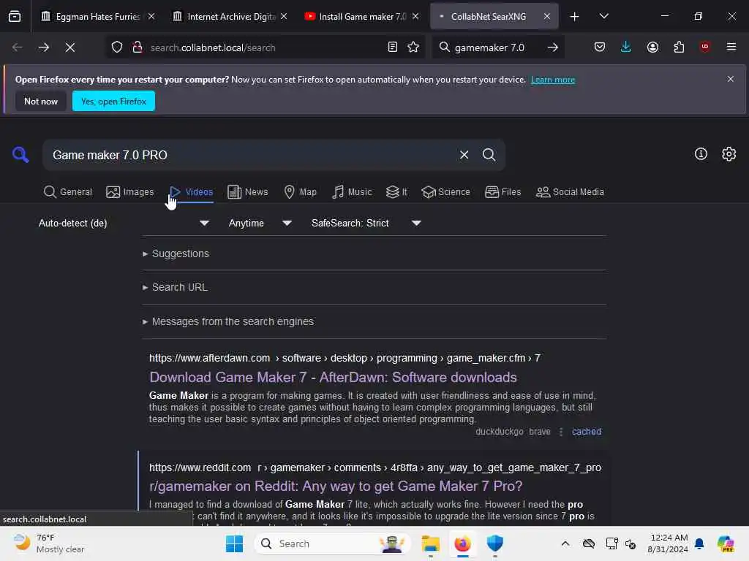Select the Map search category
Viewport: 749px width, 561px height.
tap(301, 192)
